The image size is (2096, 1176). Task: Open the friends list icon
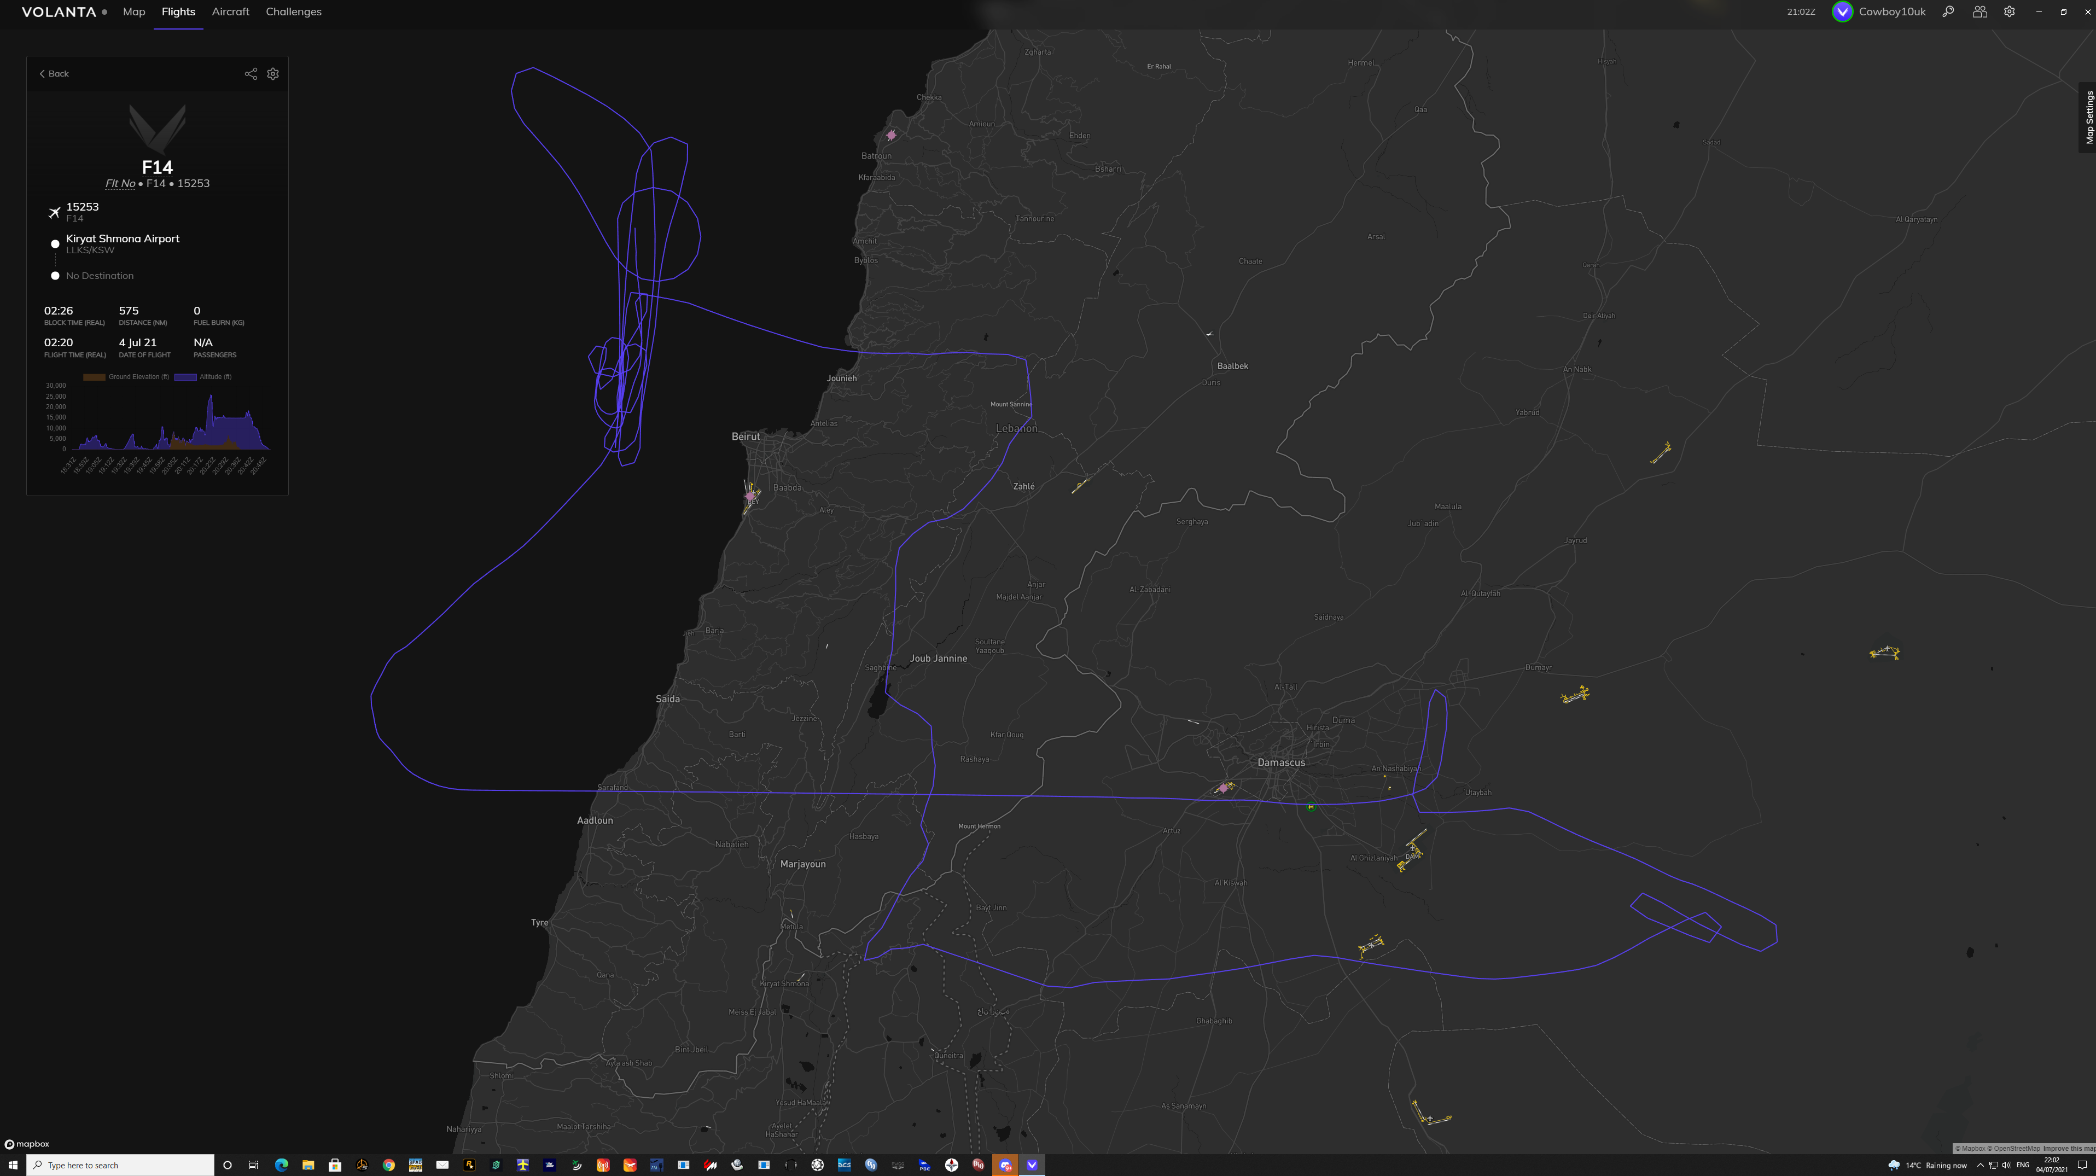[1979, 11]
